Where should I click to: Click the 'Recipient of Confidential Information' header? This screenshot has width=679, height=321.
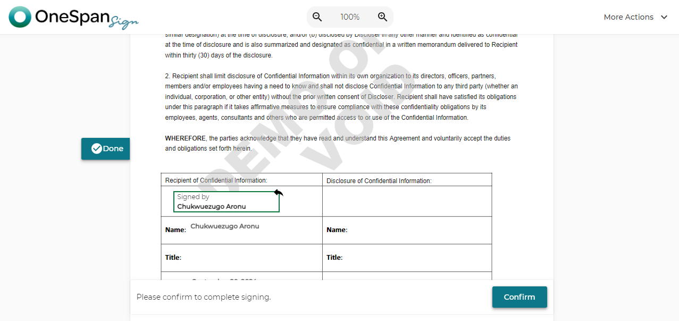216,180
